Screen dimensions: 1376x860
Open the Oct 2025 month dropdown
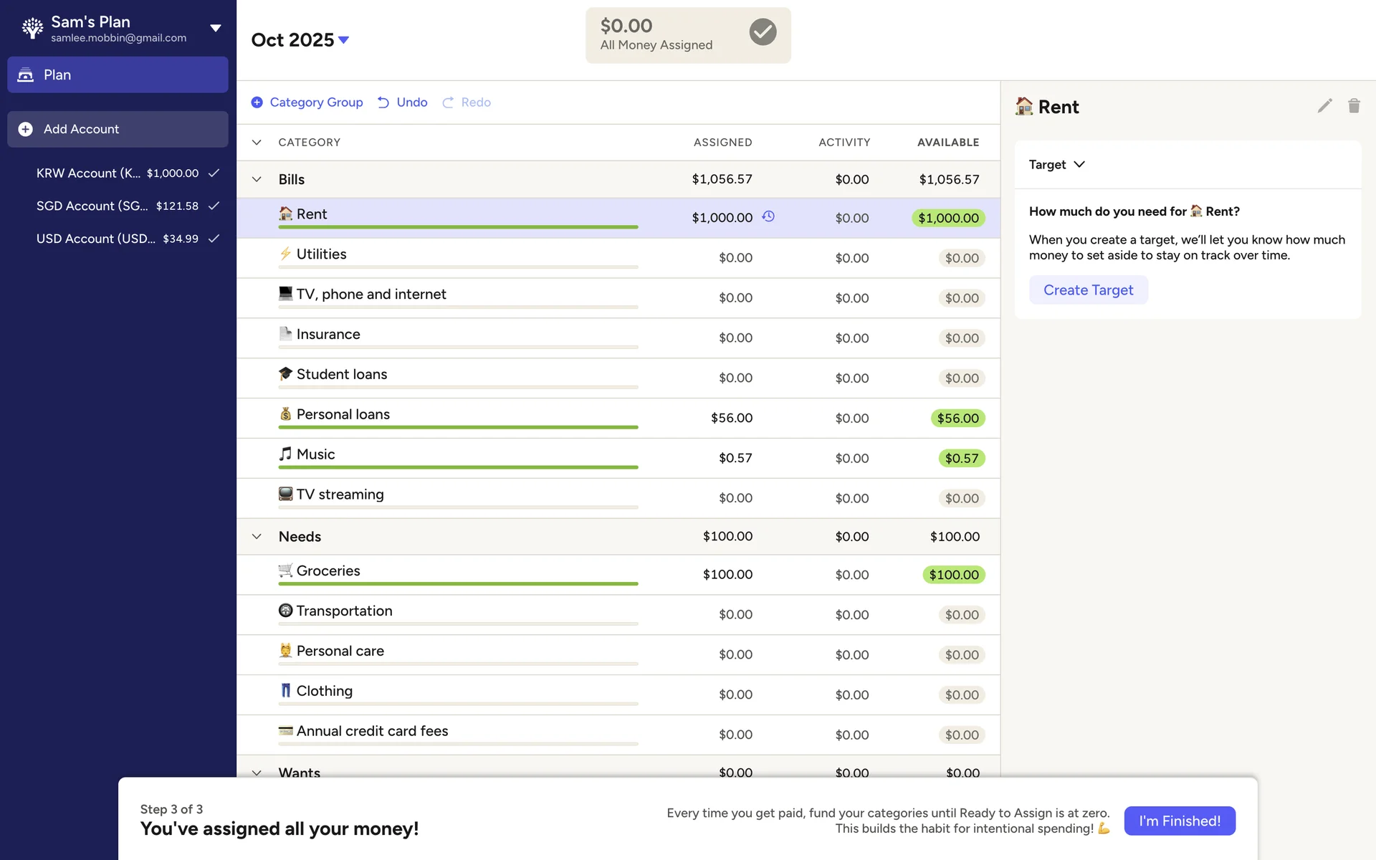tap(344, 40)
